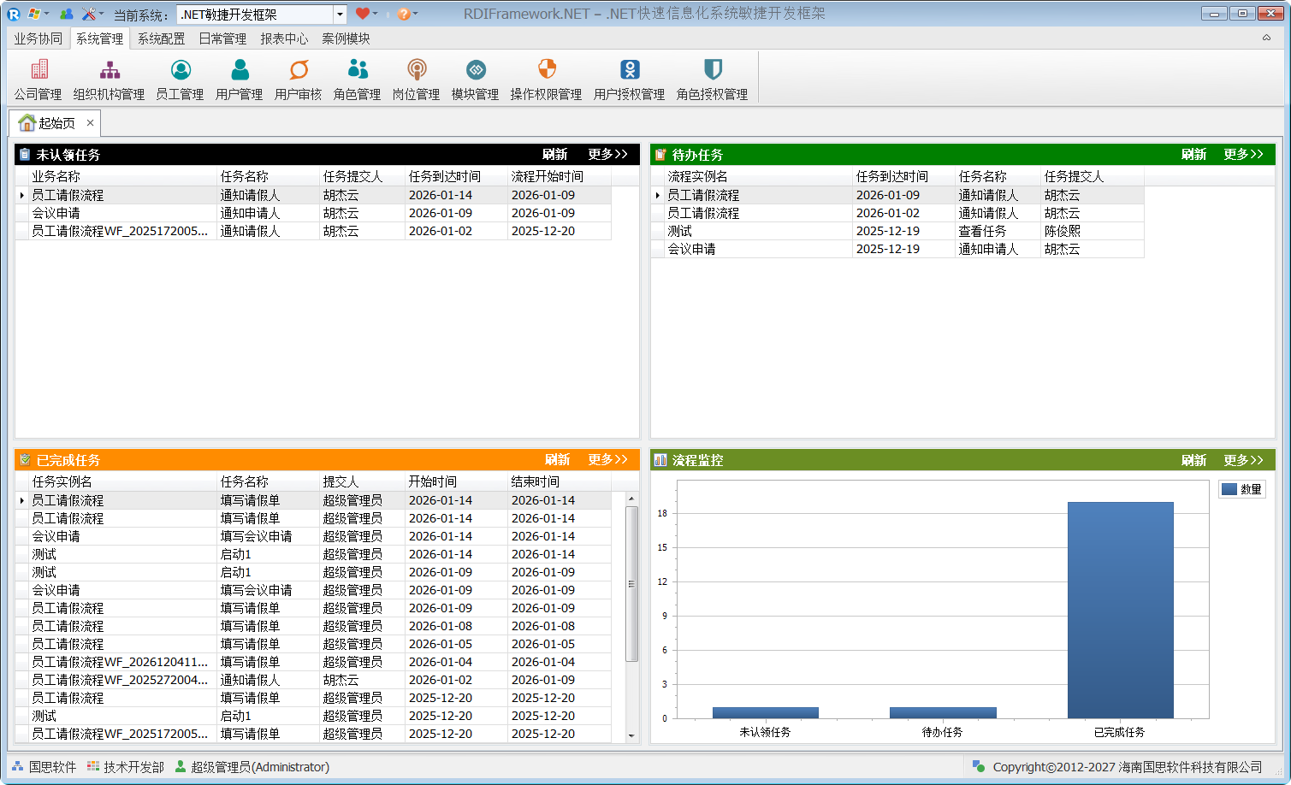Close the 起始页 tab

(90, 123)
